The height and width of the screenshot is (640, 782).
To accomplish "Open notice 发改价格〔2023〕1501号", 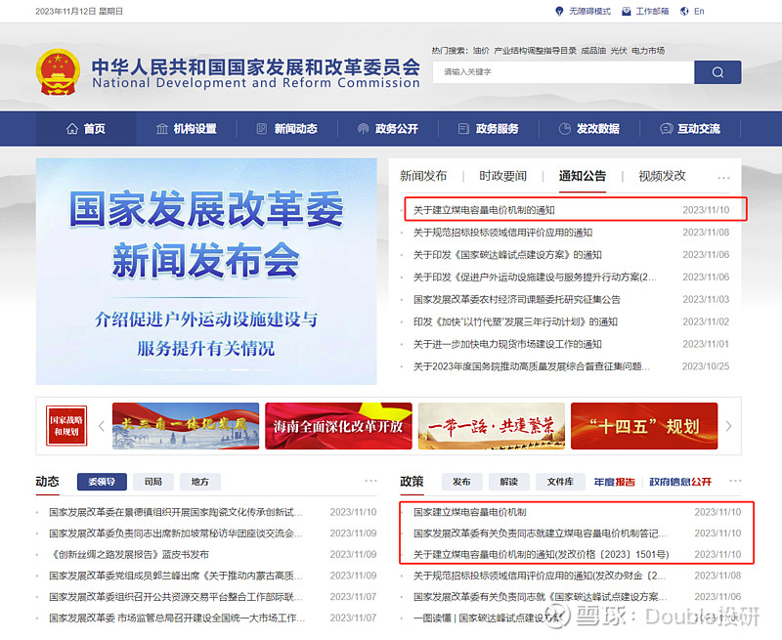I will (542, 555).
